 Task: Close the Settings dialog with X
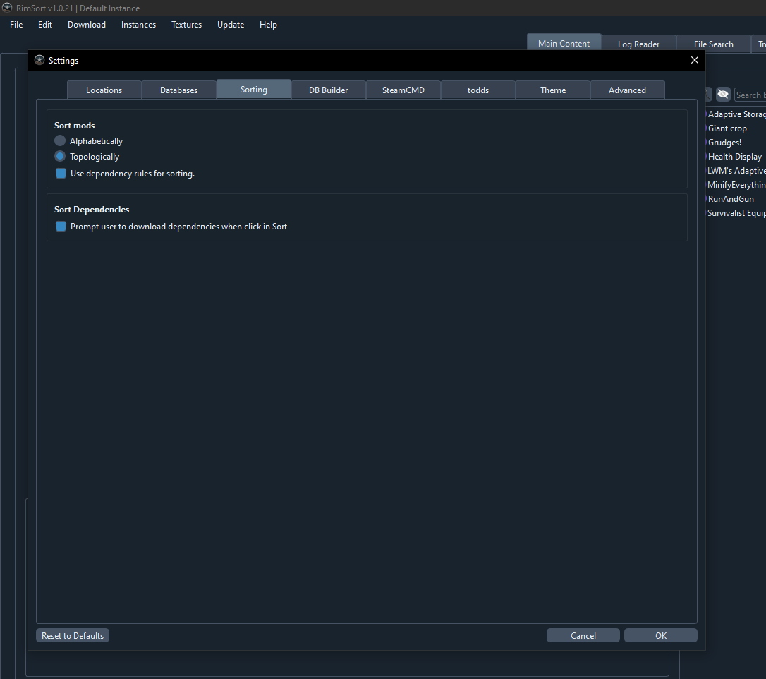[x=694, y=60]
